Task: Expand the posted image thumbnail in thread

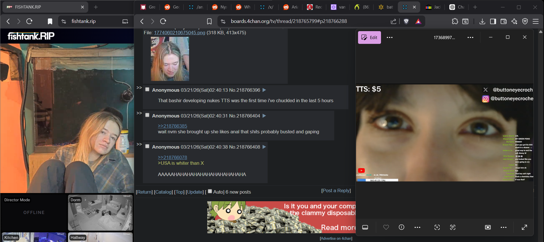Action: pyautogui.click(x=170, y=59)
